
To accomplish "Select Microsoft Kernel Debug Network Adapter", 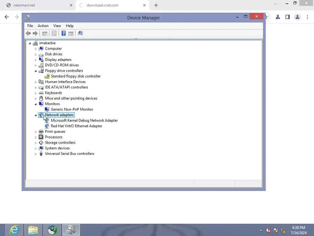I will 84,120.
